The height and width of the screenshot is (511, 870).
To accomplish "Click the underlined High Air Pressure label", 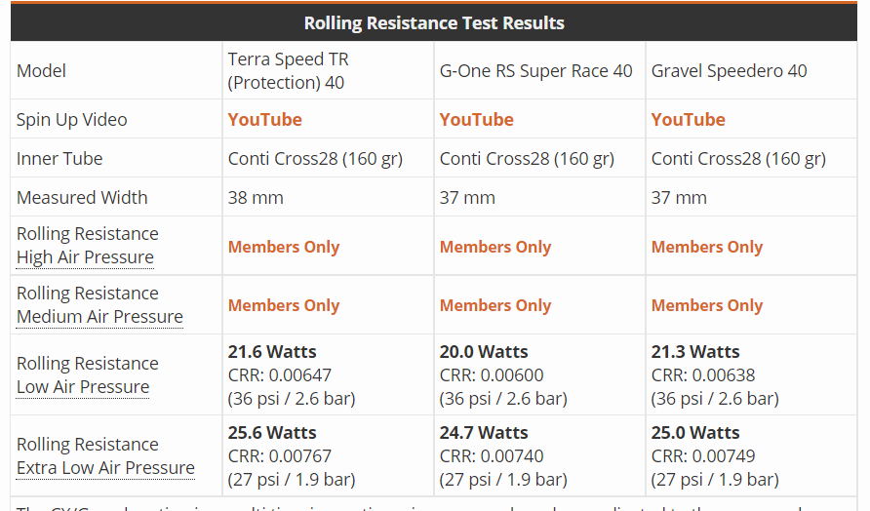I will click(85, 257).
